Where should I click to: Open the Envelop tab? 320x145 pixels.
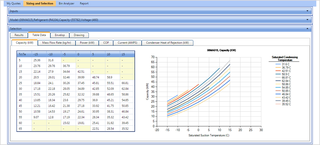coord(60,35)
